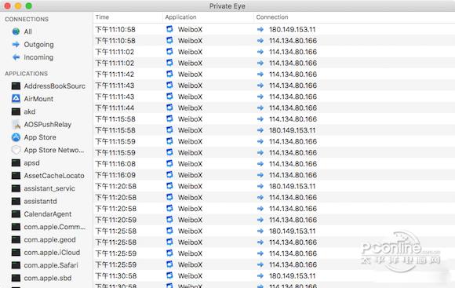The height and width of the screenshot is (288, 455).
Task: Click the App Store Netwo... icon
Action: pos(16,150)
